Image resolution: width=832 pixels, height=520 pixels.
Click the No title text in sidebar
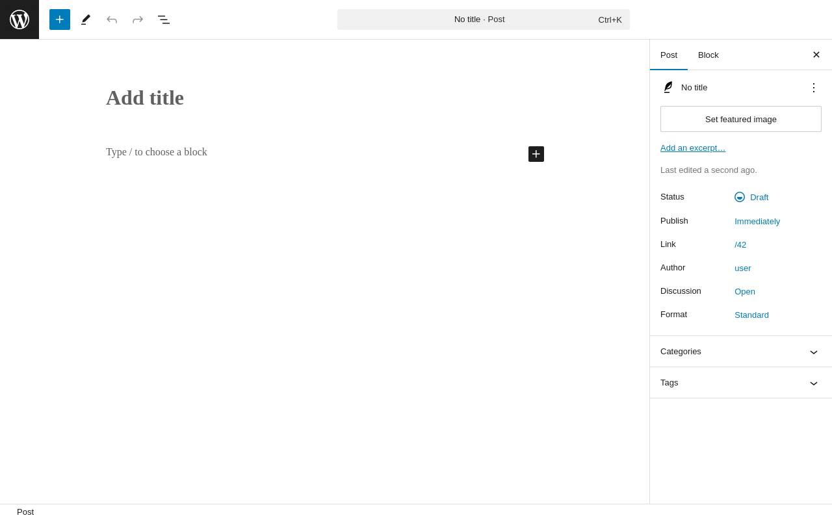[694, 87]
